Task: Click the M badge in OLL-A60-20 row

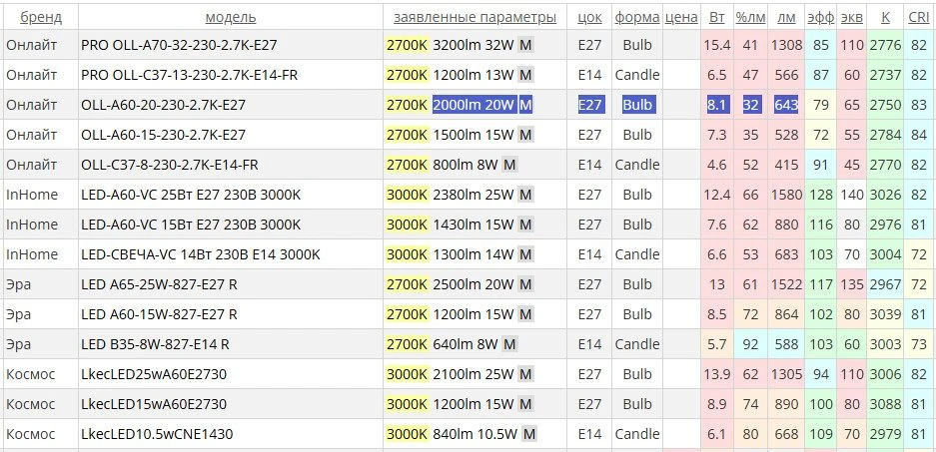Action: [x=525, y=105]
